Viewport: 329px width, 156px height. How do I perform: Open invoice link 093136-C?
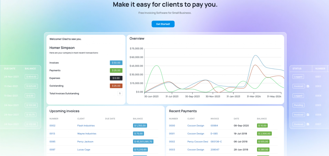point(216,142)
